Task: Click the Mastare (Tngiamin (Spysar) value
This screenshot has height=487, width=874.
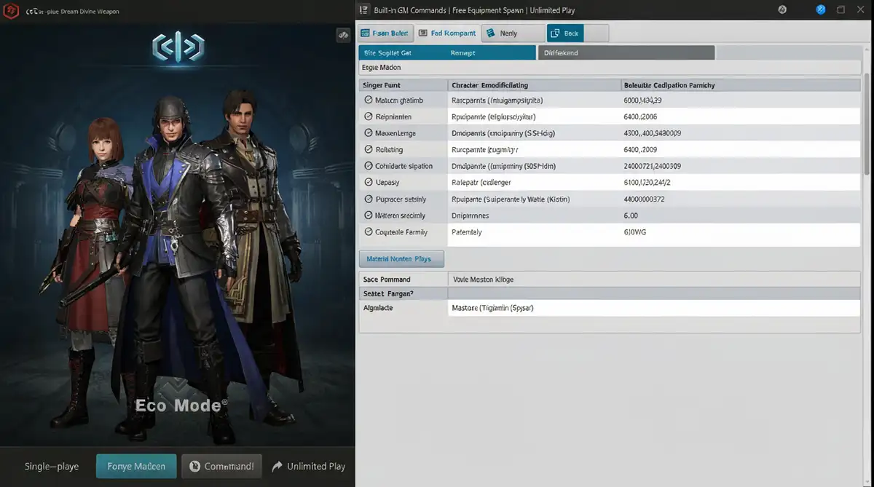Action: [x=492, y=308]
